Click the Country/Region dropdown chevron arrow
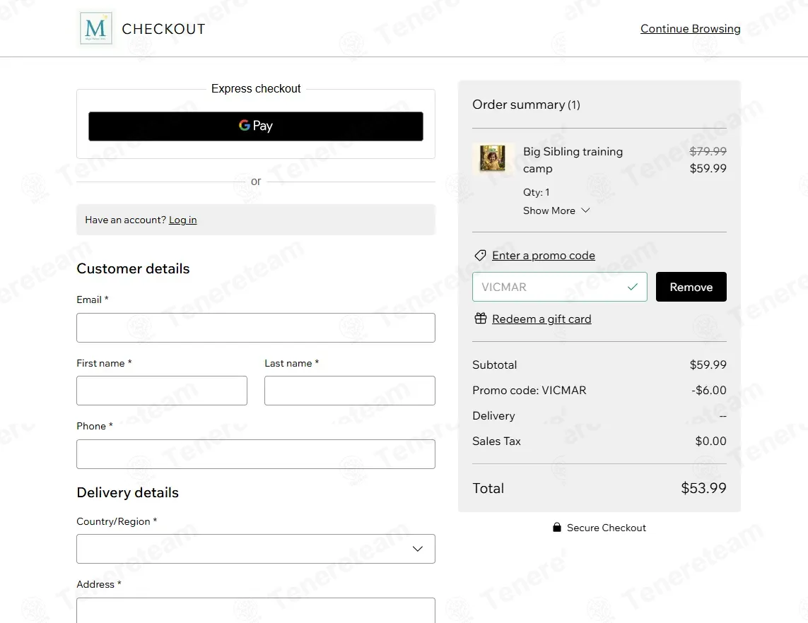 click(x=417, y=549)
